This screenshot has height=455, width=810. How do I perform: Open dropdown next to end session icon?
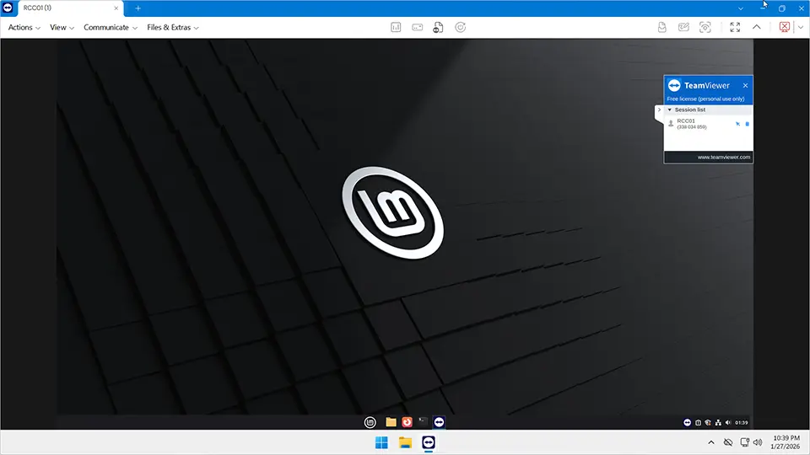click(800, 28)
